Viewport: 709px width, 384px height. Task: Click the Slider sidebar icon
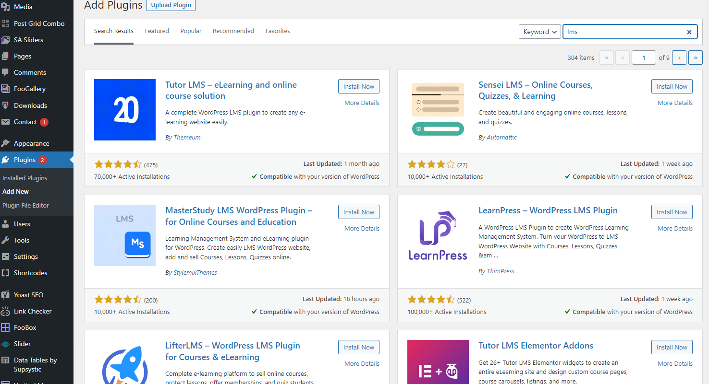[x=5, y=344]
